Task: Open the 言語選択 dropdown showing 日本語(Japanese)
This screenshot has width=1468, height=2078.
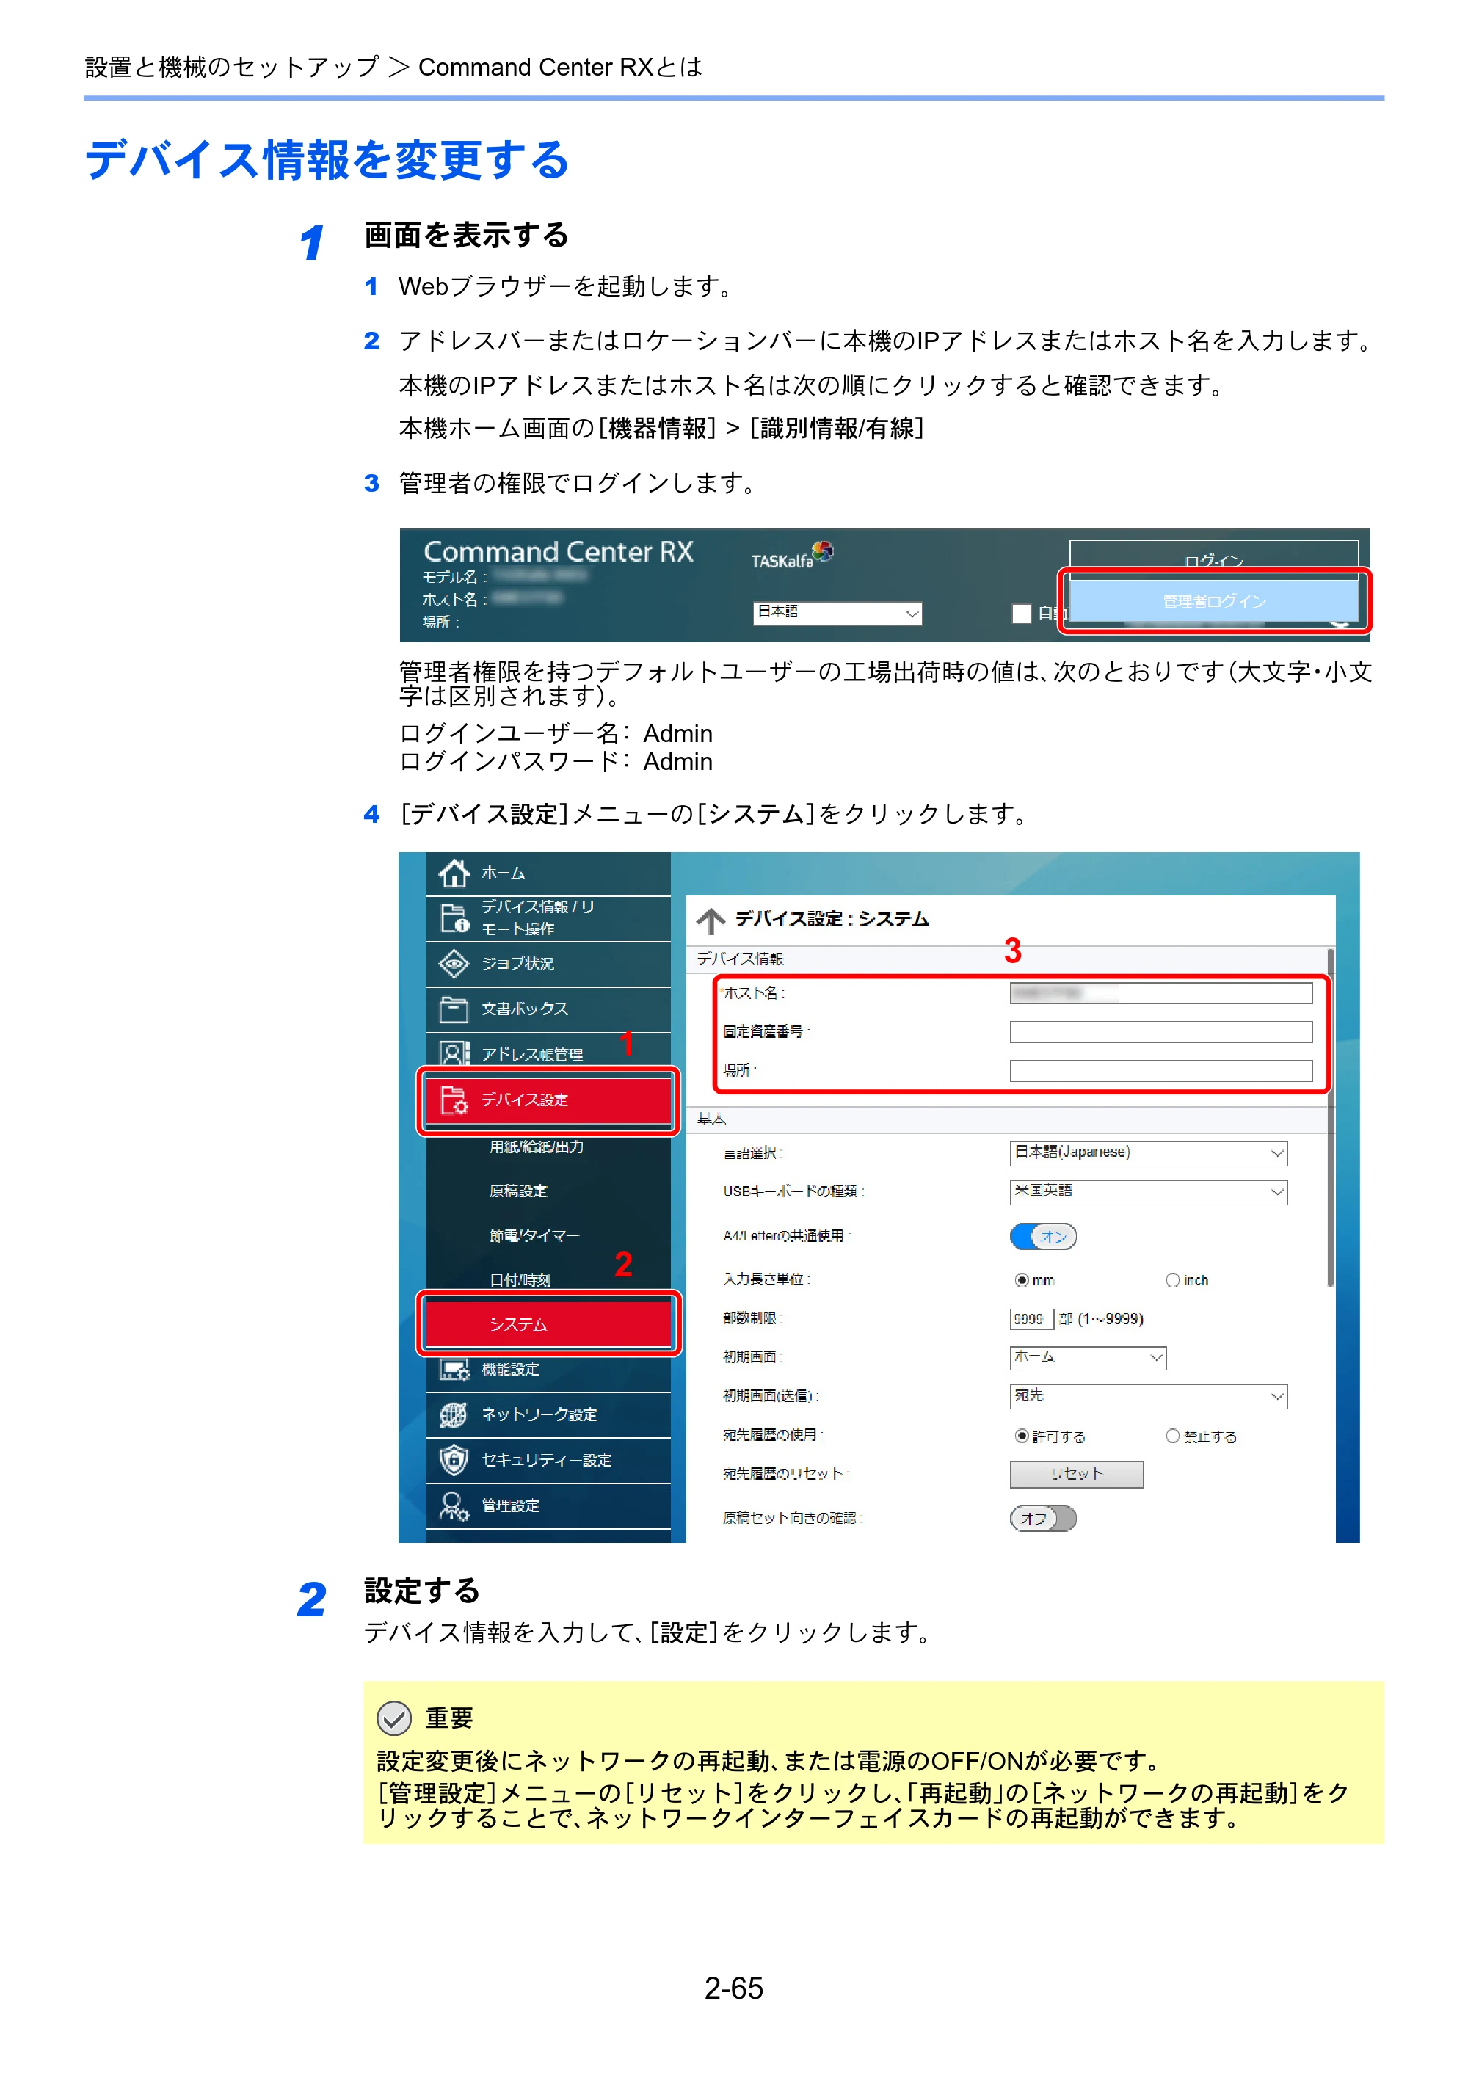Action: [x=1149, y=1152]
